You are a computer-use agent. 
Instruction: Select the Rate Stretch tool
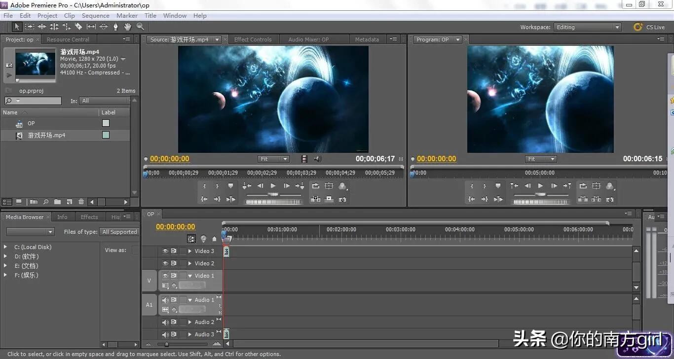66,27
